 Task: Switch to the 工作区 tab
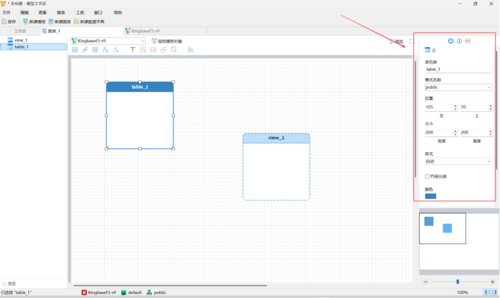tap(20, 31)
